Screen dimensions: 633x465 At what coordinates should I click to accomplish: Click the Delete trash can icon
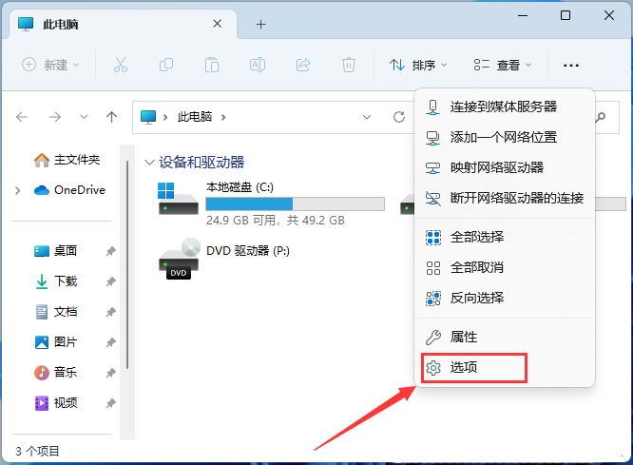tap(349, 65)
